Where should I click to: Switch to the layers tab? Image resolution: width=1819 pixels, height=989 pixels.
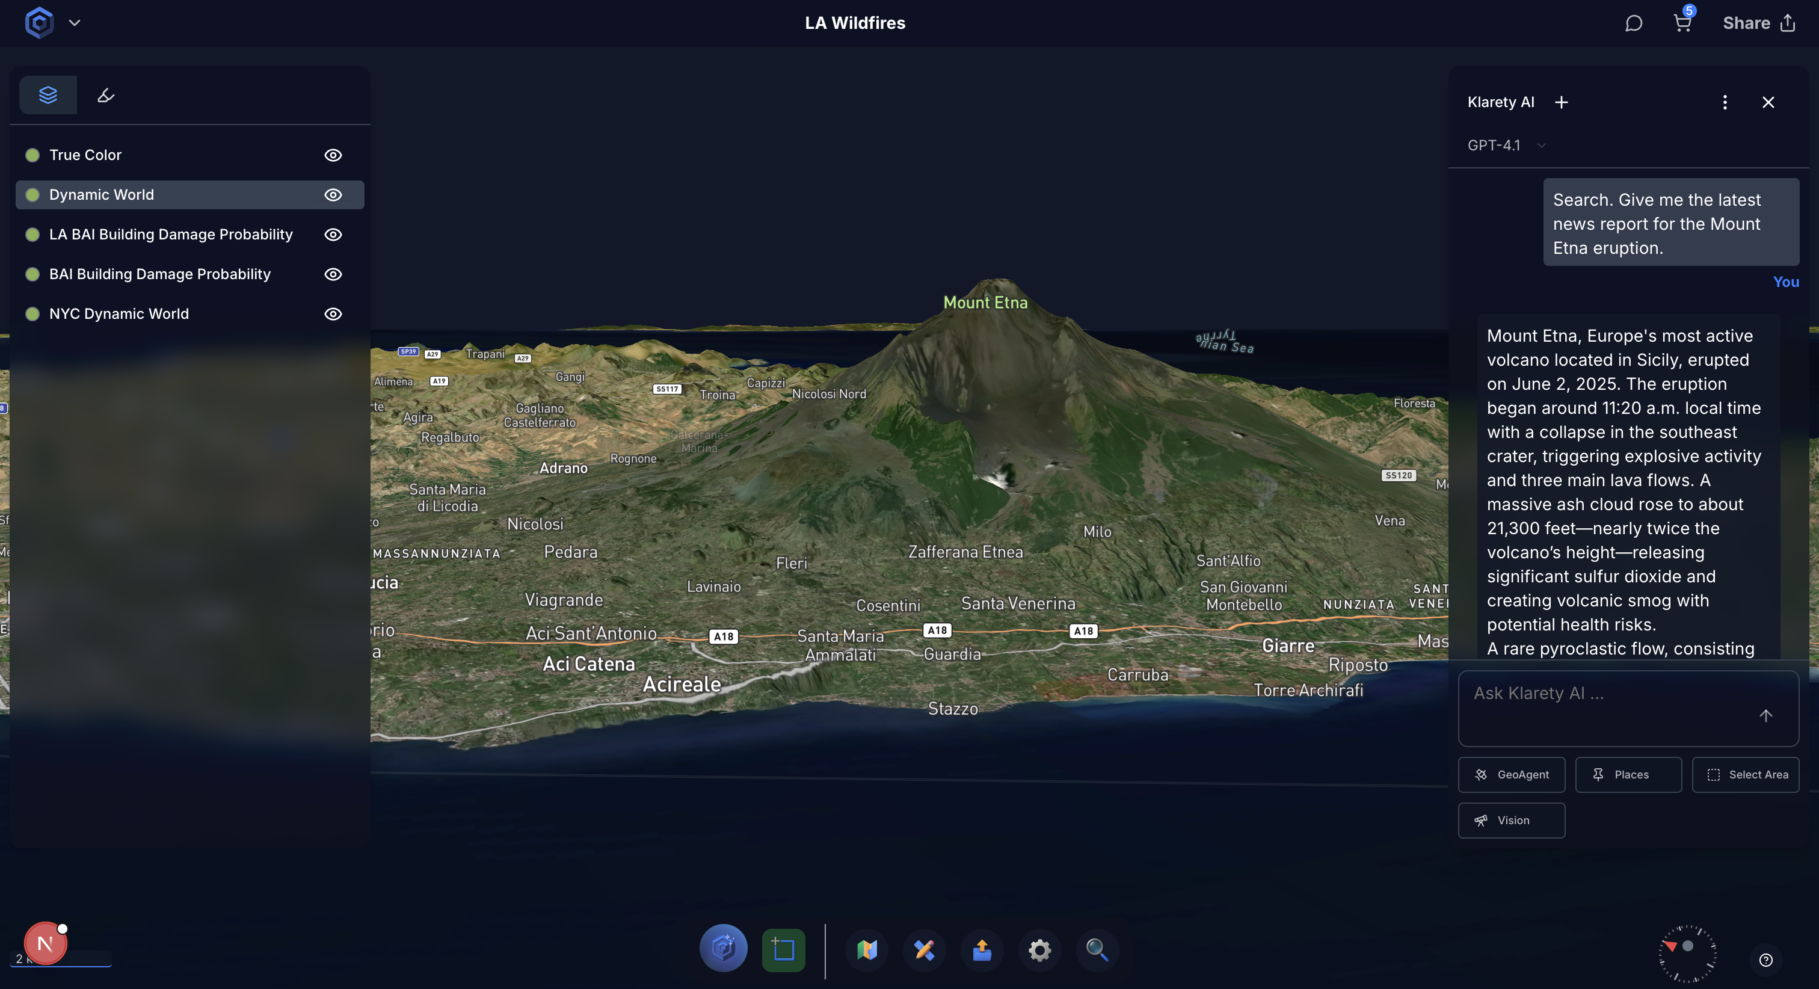48,94
